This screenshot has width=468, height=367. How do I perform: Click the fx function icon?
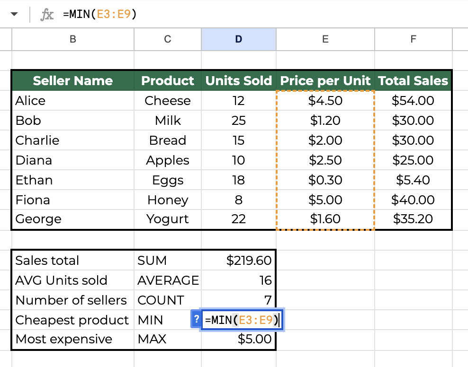point(46,15)
